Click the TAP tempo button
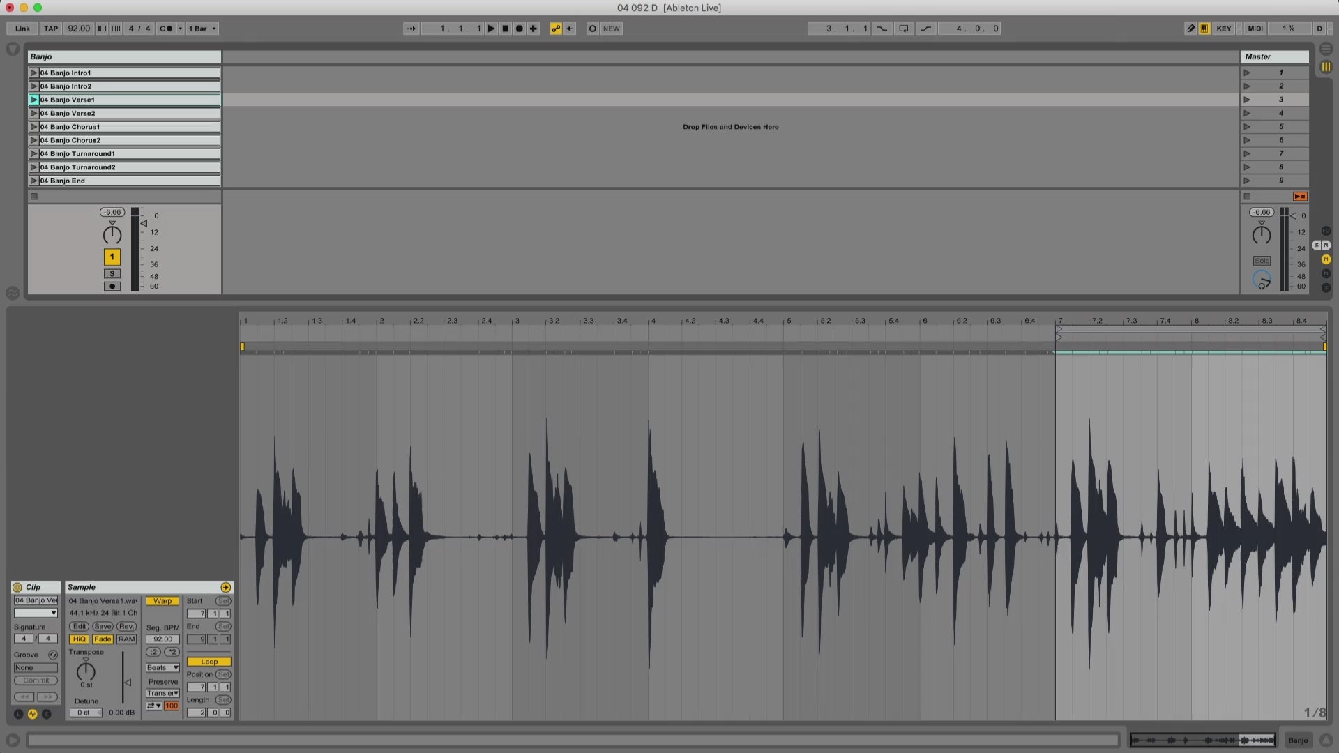Viewport: 1339px width, 753px height. [51, 29]
